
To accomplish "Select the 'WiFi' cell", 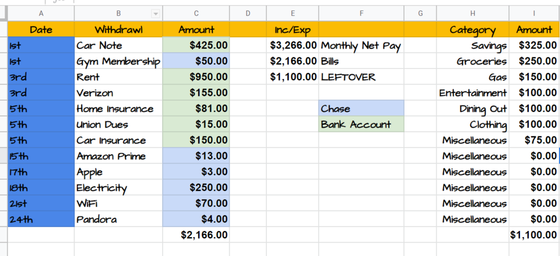I will pos(119,203).
